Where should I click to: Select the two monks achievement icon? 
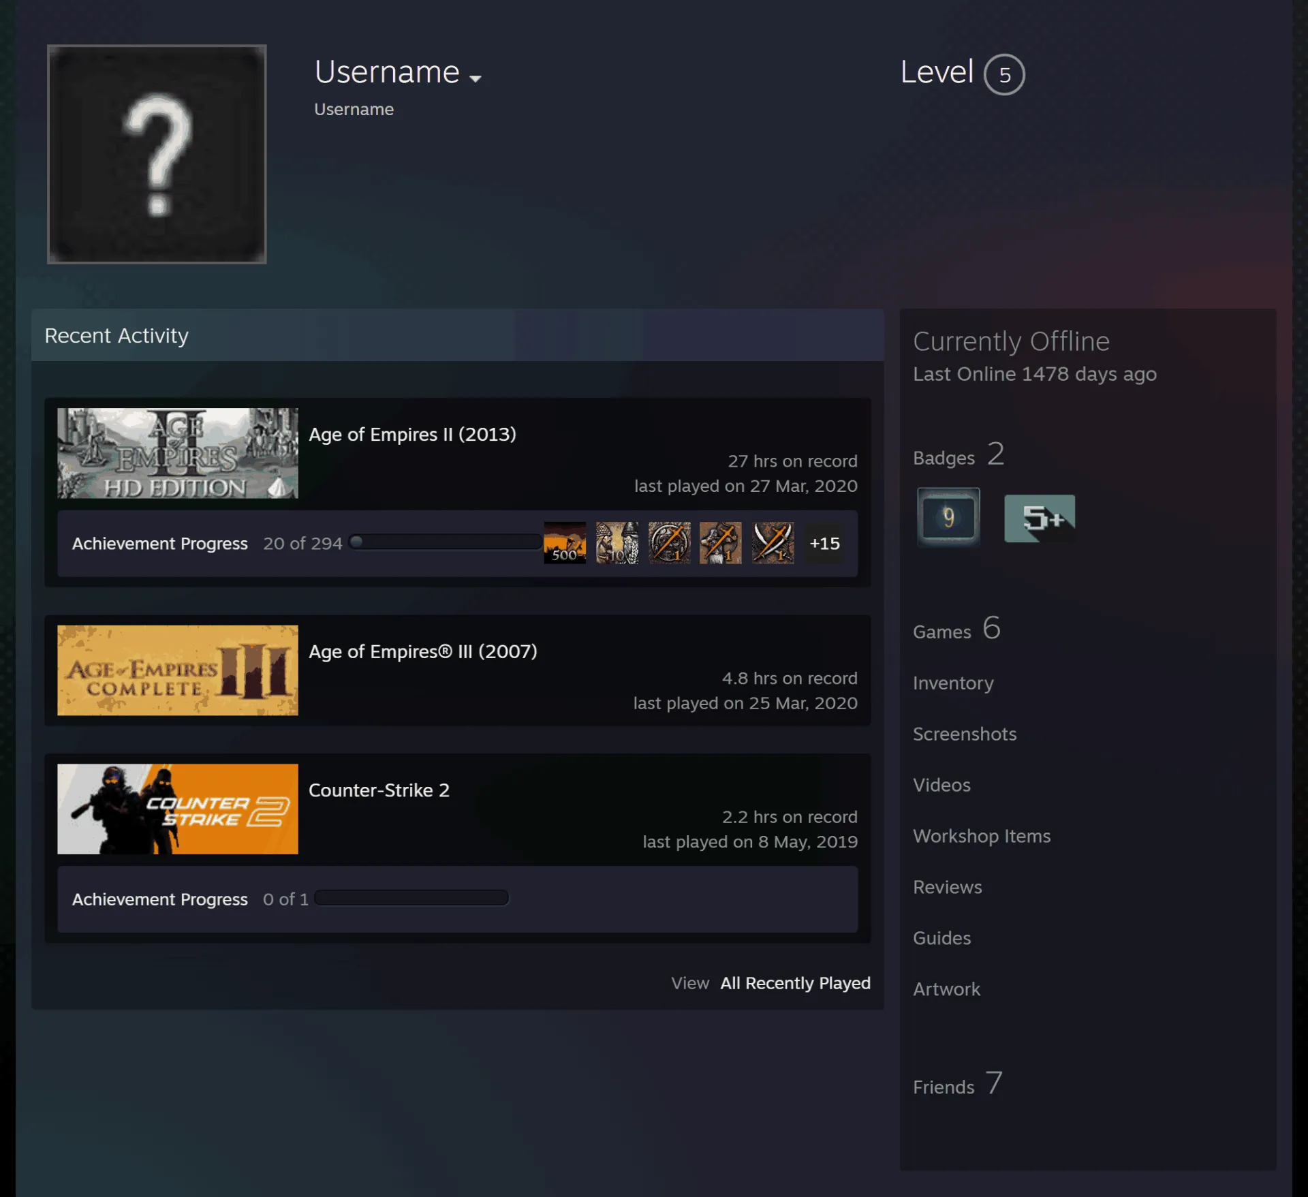pyautogui.click(x=617, y=543)
